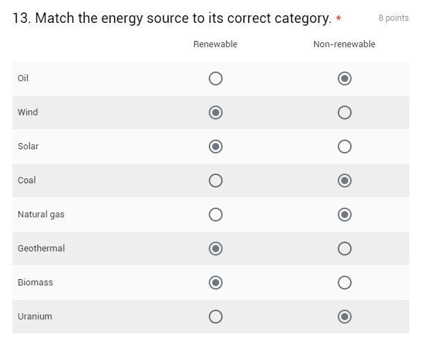
Task: Set Coal to Renewable
Action: pos(216,181)
